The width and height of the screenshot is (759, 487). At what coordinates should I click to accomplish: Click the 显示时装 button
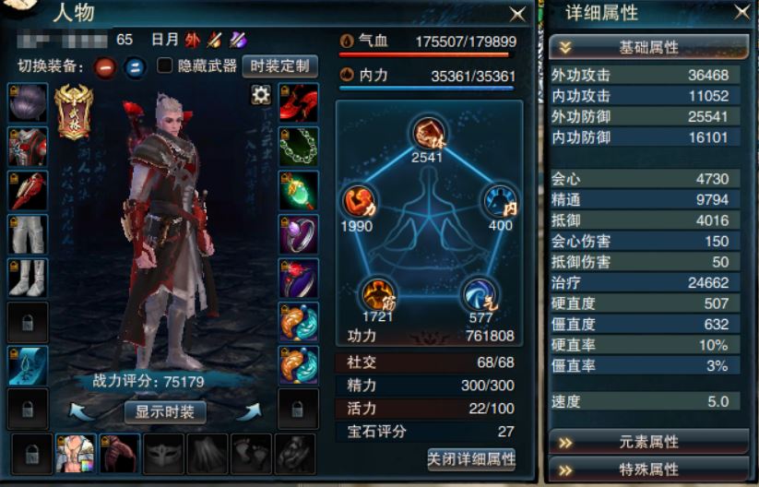click(x=164, y=412)
